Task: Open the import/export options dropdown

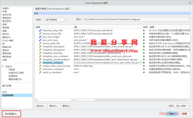Action: [189, 106]
